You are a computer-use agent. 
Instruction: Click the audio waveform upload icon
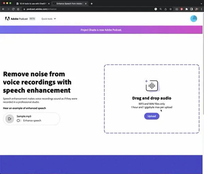[152, 85]
